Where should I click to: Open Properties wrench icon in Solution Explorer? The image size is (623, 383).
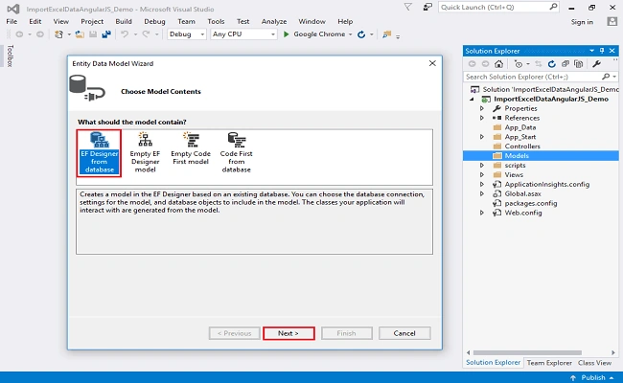[596, 63]
